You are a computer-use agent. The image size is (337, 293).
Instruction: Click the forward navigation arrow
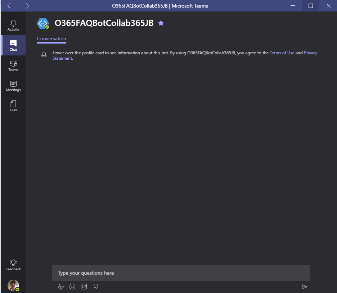click(x=27, y=6)
